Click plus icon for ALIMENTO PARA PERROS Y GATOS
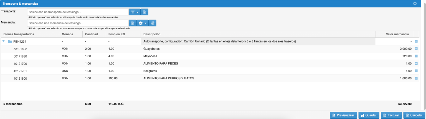The width and height of the screenshot is (426, 119). click(416, 78)
